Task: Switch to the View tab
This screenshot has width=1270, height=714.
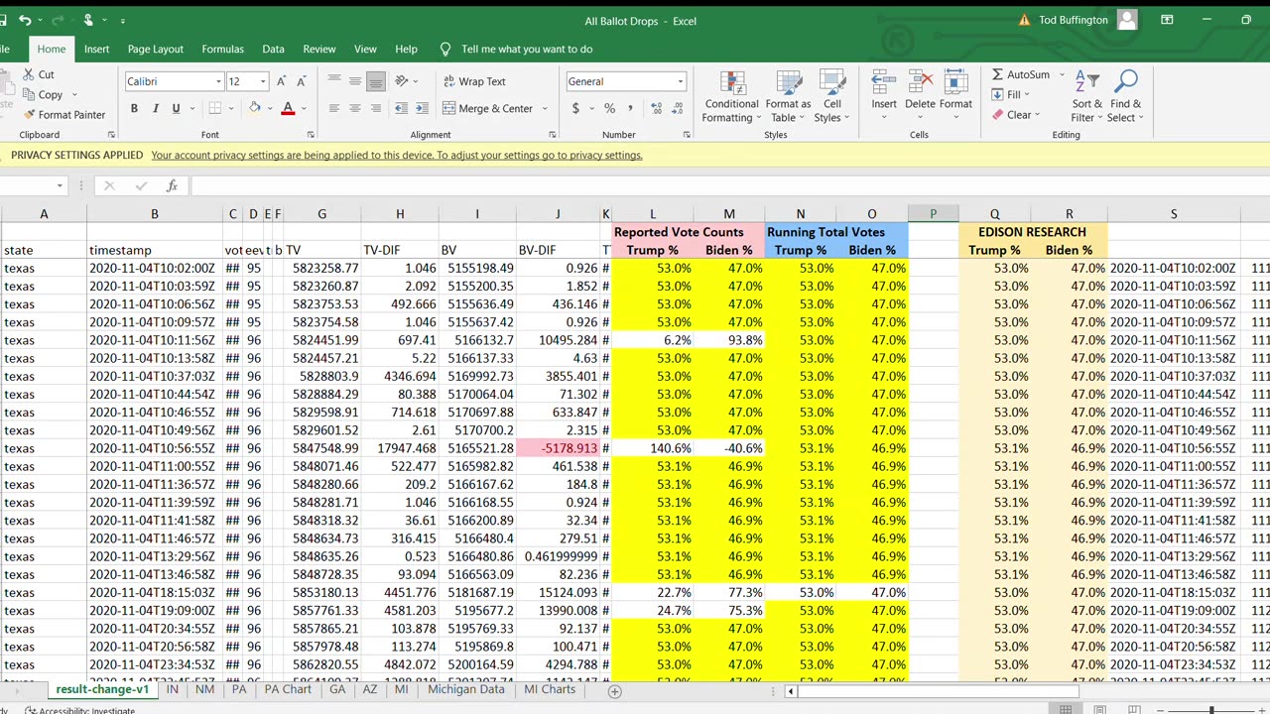Action: (365, 49)
